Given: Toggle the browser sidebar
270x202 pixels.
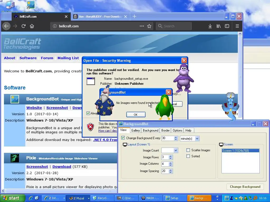Looking at the screenshot, I should 227,26.
